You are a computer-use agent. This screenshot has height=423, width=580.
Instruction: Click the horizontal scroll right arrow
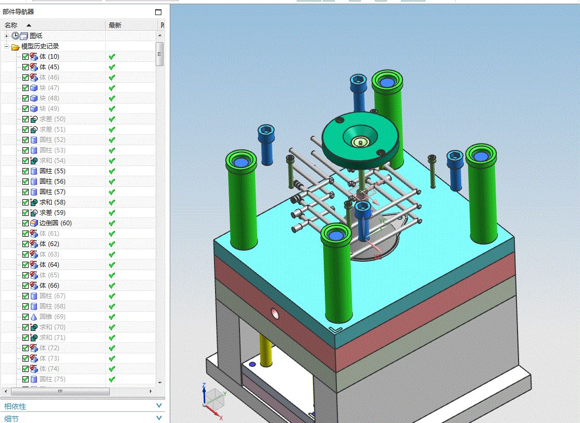click(150, 391)
